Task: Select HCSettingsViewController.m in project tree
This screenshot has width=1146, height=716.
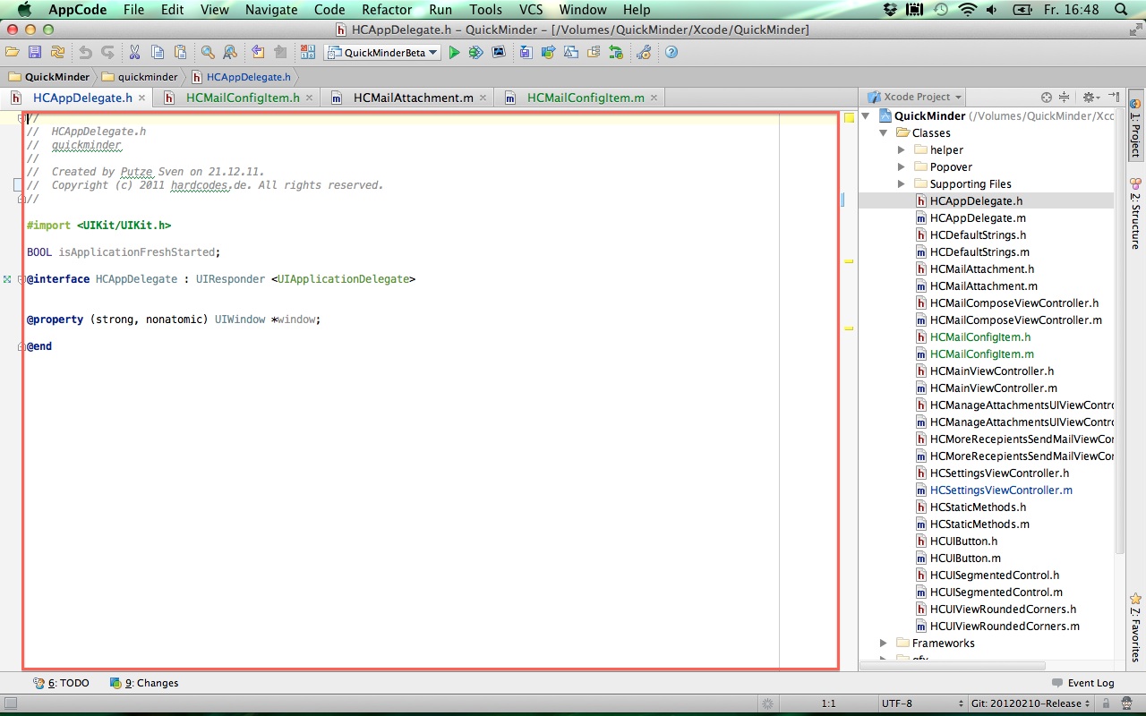Action: [x=1000, y=490]
